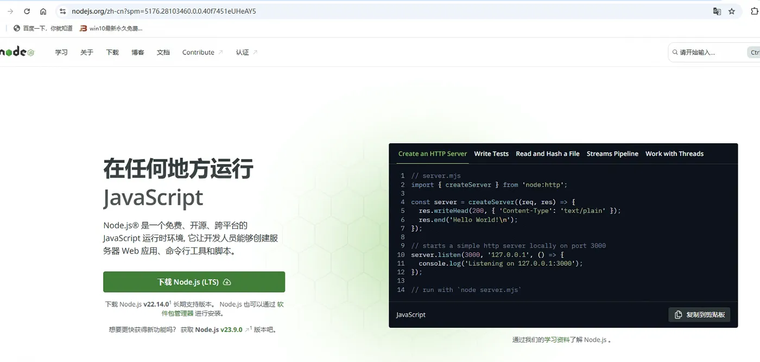
Task: Go to browser home page icon
Action: tap(43, 11)
